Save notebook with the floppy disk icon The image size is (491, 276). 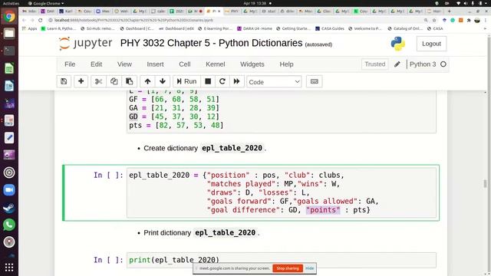click(x=64, y=81)
